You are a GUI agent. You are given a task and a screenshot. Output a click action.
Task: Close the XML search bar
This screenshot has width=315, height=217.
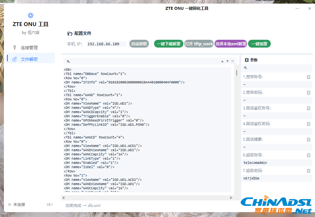click(x=233, y=61)
